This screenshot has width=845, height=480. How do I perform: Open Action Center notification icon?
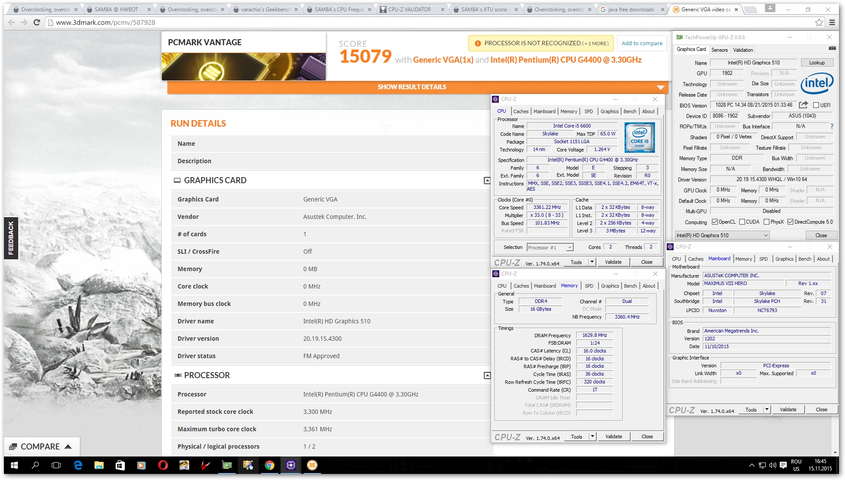coord(783,465)
